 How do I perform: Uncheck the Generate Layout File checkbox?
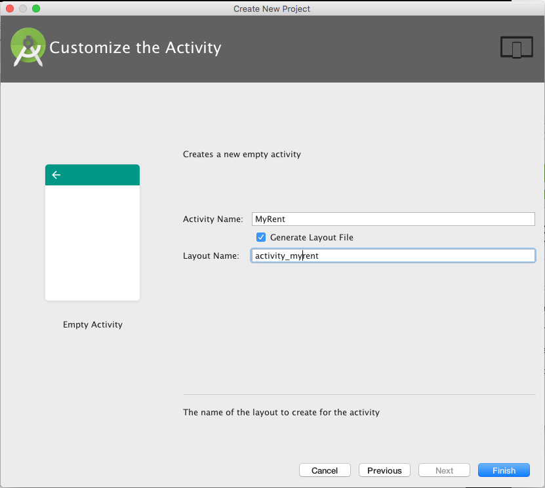(261, 237)
